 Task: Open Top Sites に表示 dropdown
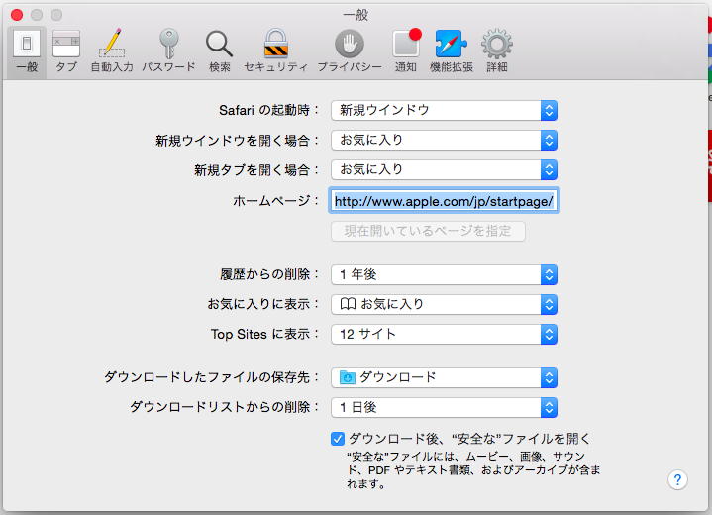(x=444, y=335)
